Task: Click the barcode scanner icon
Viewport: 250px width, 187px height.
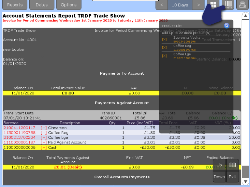Action: coord(228,5)
